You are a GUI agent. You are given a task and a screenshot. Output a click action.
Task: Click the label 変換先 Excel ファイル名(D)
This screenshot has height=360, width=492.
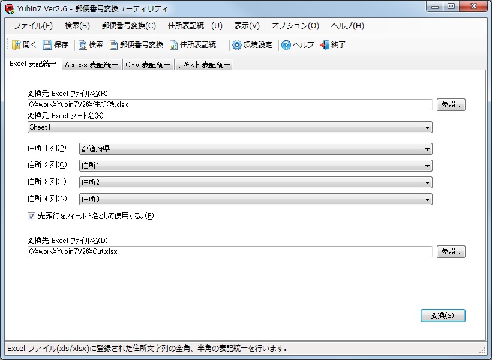tap(67, 241)
